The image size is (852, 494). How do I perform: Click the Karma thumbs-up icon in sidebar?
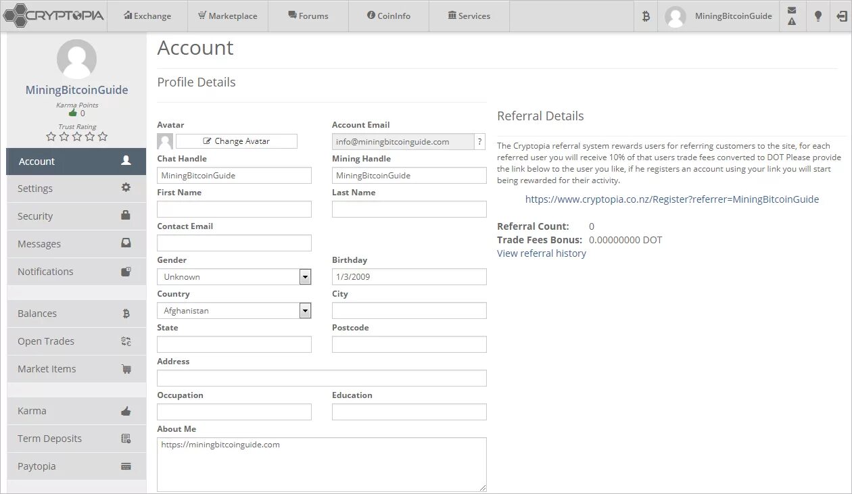(126, 411)
